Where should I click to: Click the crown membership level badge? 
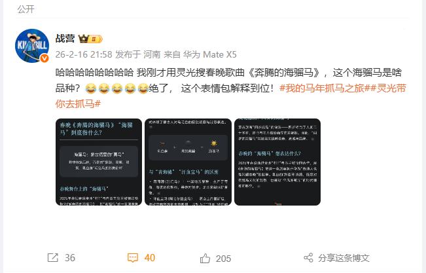click(x=90, y=39)
